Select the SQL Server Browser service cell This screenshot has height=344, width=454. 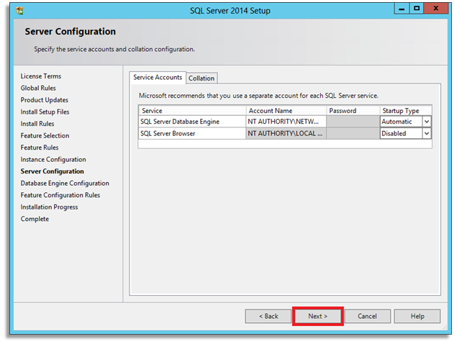(192, 133)
